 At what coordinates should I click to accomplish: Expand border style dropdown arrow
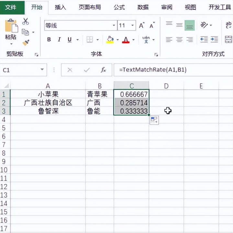98,40
